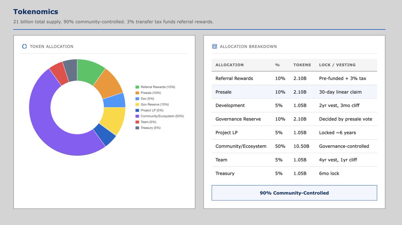Click '6mo lock' cell
This screenshot has height=225, width=402.
[x=329, y=173]
